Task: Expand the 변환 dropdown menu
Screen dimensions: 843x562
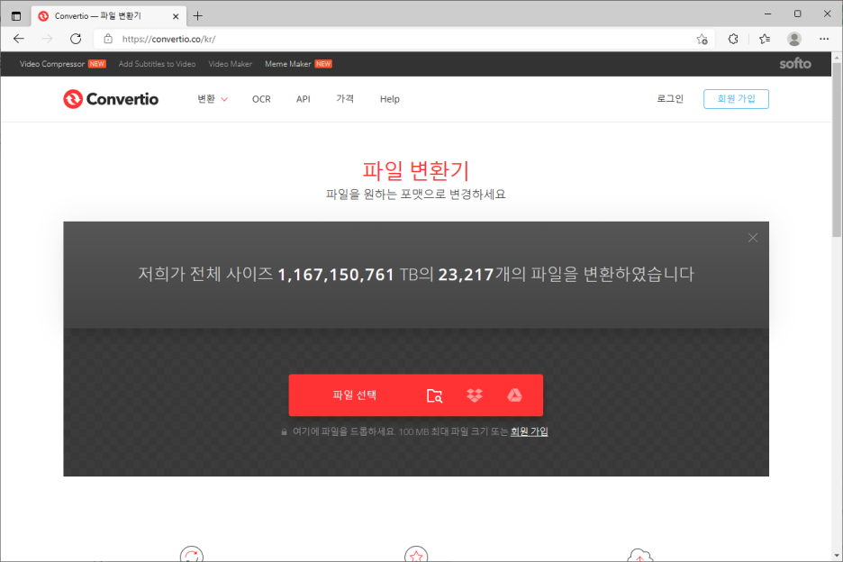Action: pyautogui.click(x=213, y=99)
